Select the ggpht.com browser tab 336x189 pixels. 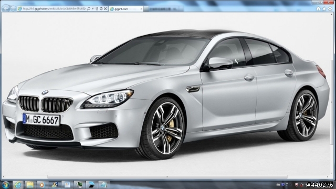point(126,9)
